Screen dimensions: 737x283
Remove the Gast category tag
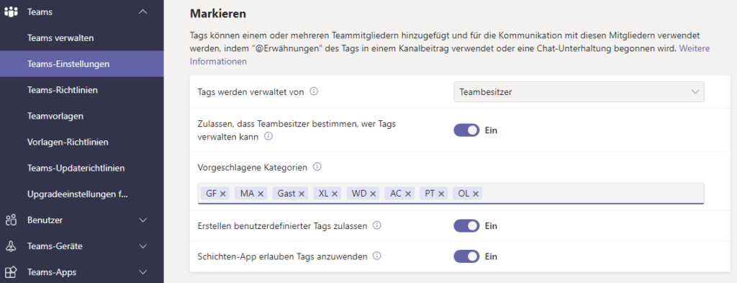point(302,194)
